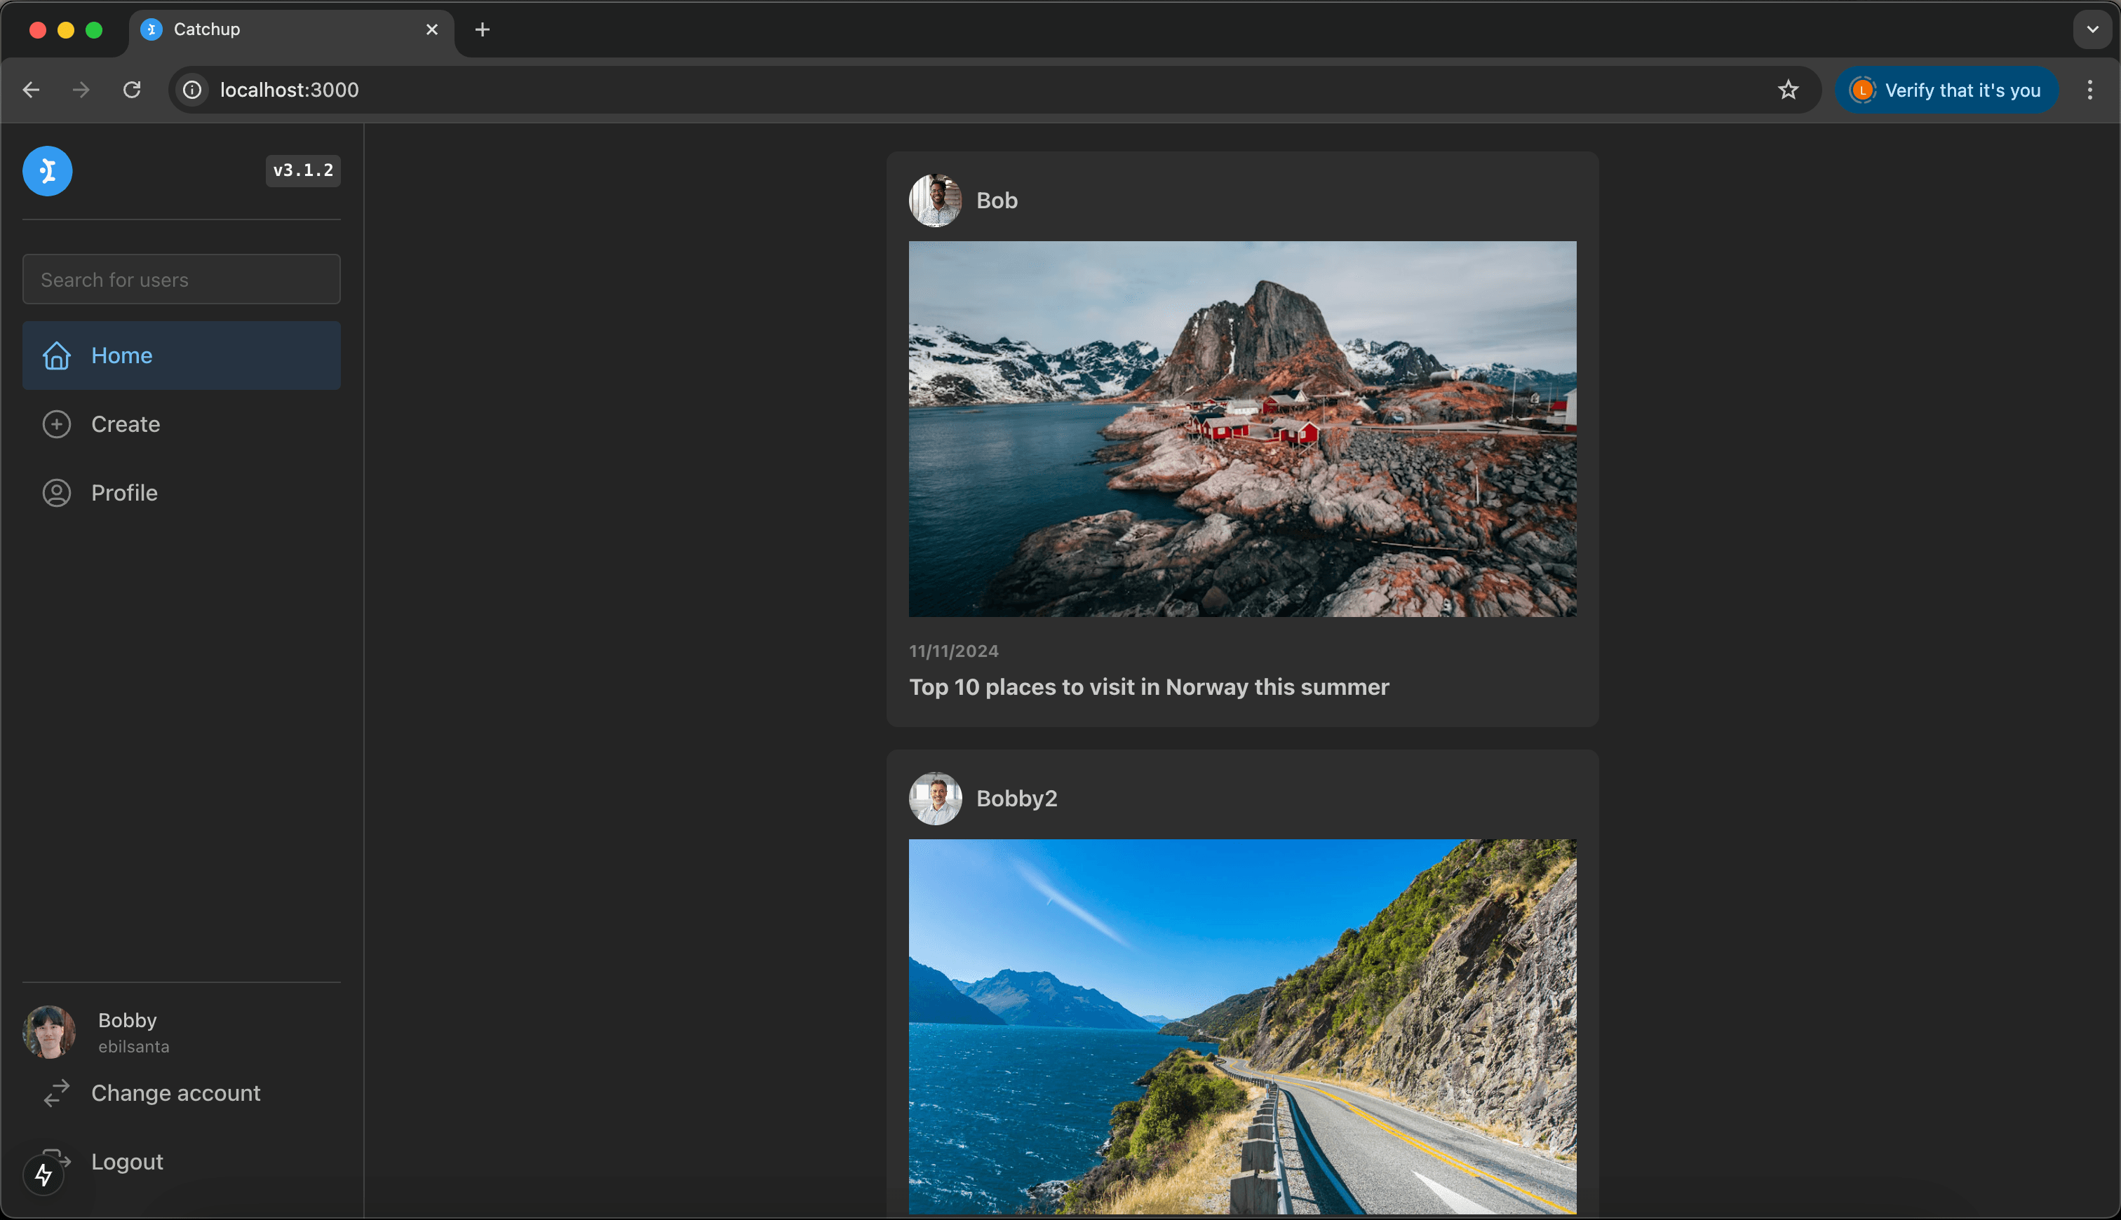Screen dimensions: 2121x1220
Task: Go back using the browser arrow
Action: point(32,90)
